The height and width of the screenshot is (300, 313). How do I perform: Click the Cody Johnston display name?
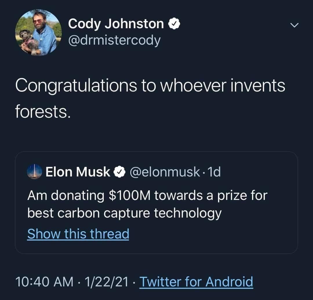coord(116,24)
